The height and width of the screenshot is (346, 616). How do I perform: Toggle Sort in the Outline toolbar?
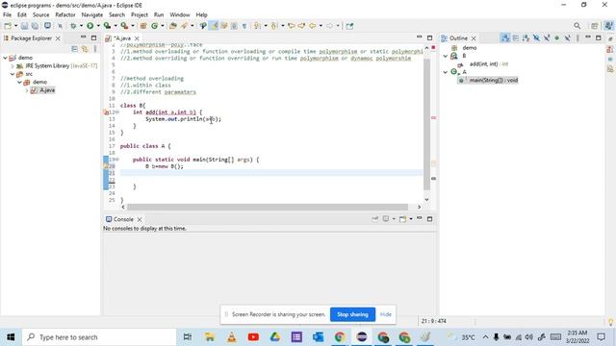[x=526, y=38]
